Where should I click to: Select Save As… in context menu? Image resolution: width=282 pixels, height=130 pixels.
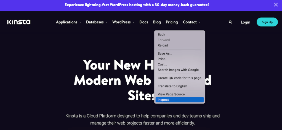(165, 54)
